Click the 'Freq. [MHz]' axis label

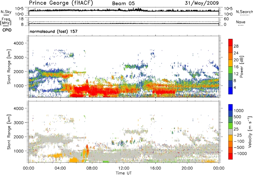coord(6,21)
